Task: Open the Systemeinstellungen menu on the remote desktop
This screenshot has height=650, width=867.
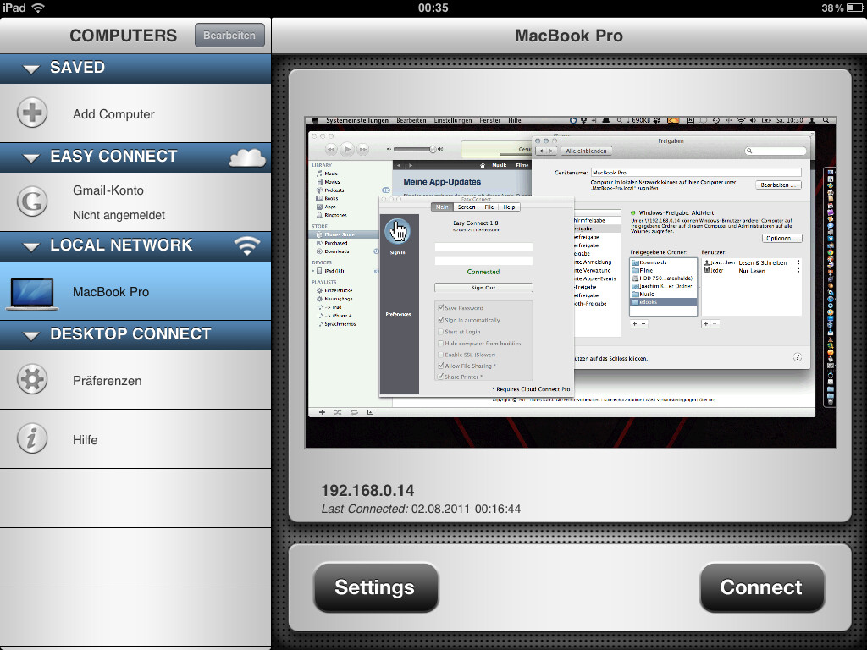Action: pos(358,120)
